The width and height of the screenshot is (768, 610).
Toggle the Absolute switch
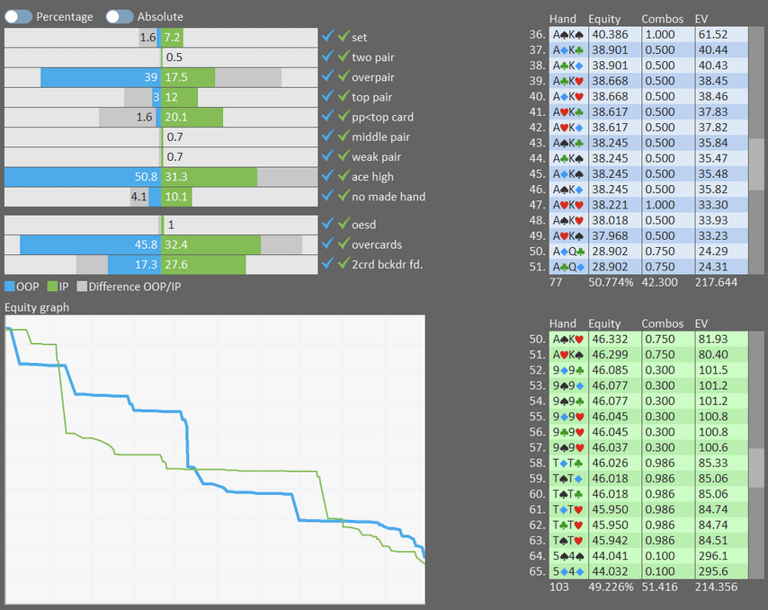[120, 17]
